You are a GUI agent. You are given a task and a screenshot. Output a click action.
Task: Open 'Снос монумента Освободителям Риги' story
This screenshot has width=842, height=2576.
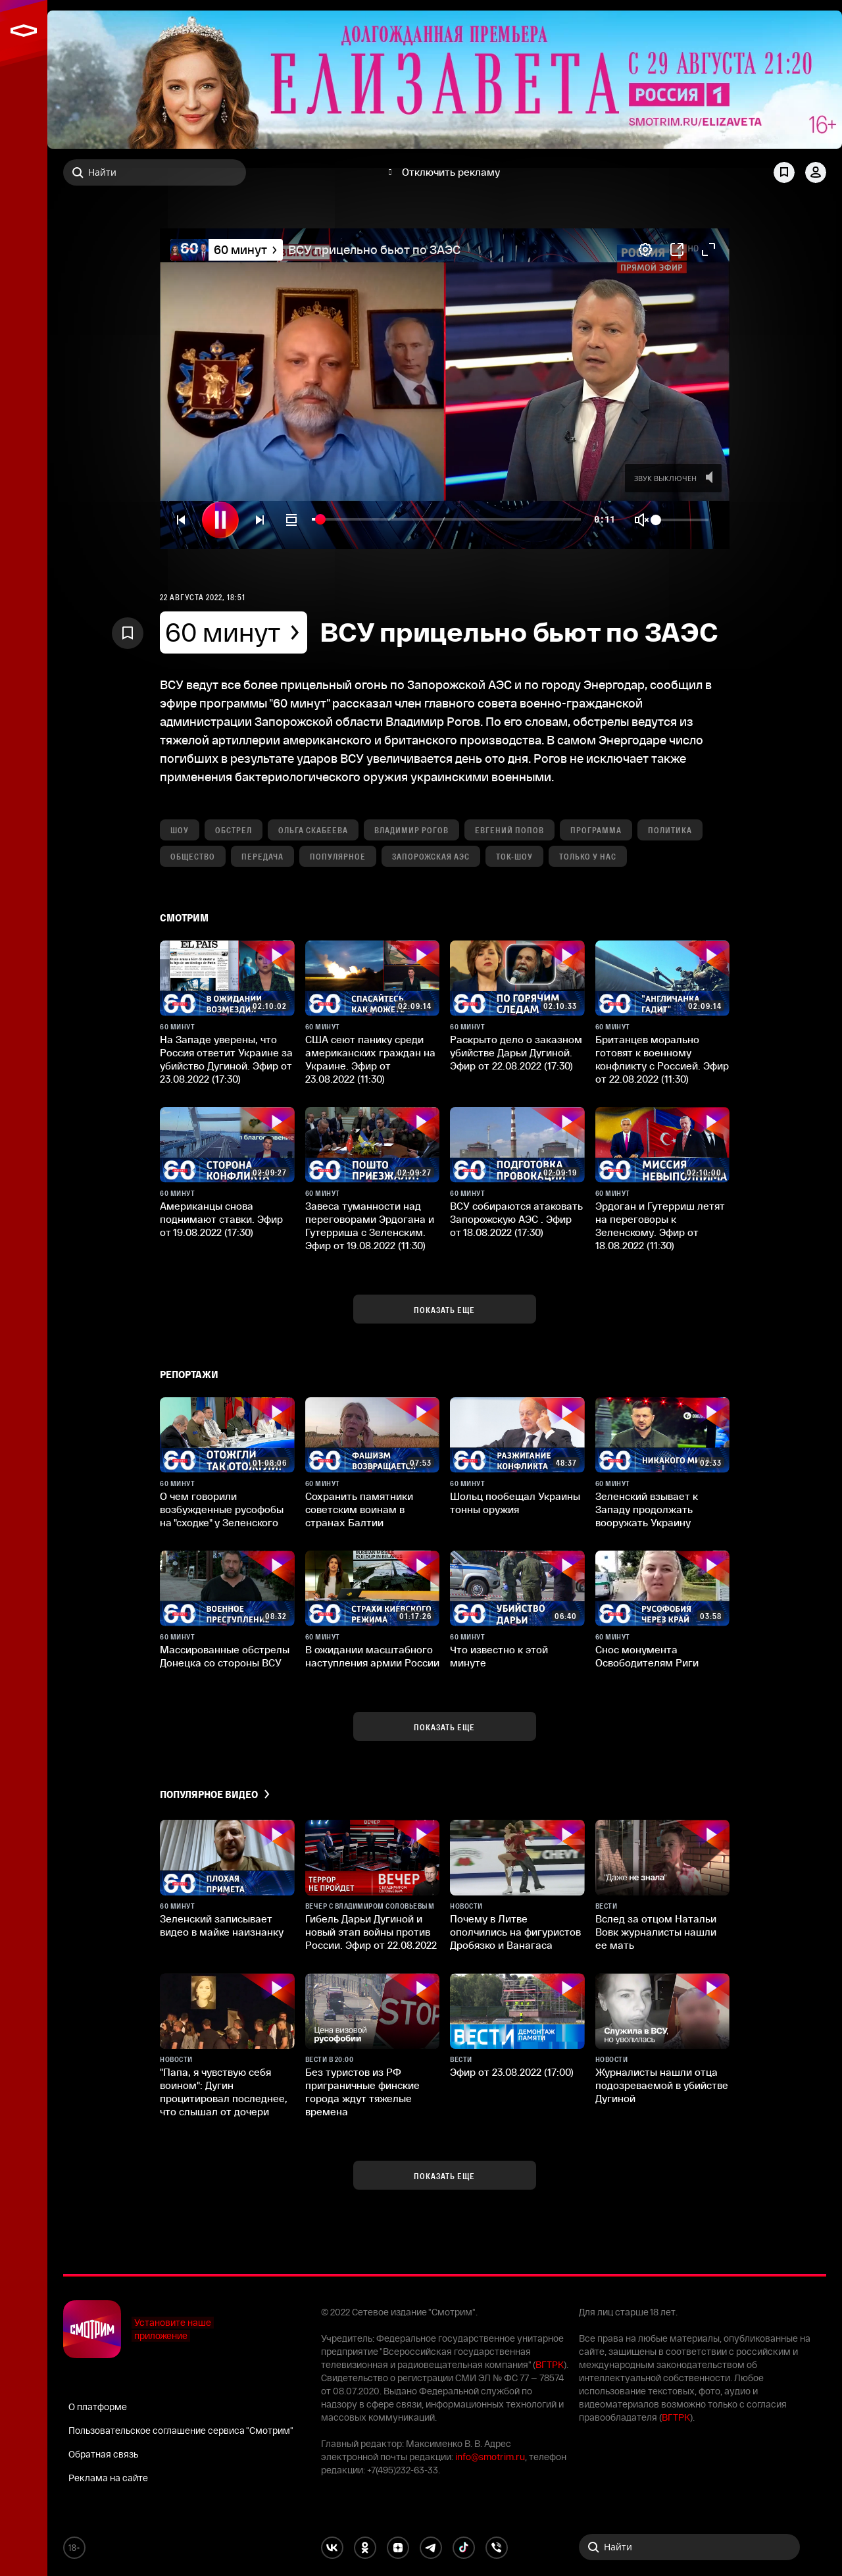647,1656
